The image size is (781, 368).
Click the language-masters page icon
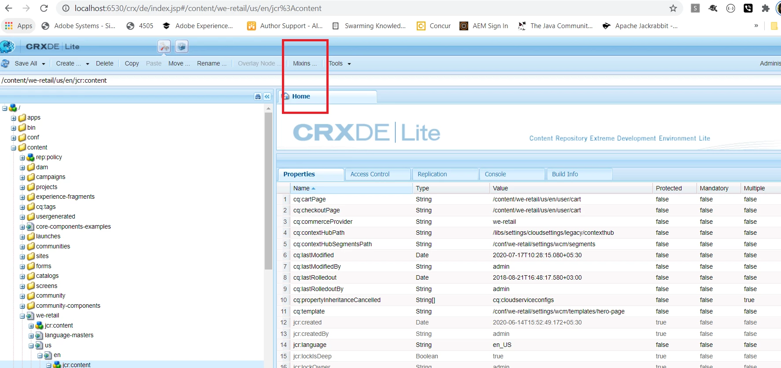(x=39, y=335)
